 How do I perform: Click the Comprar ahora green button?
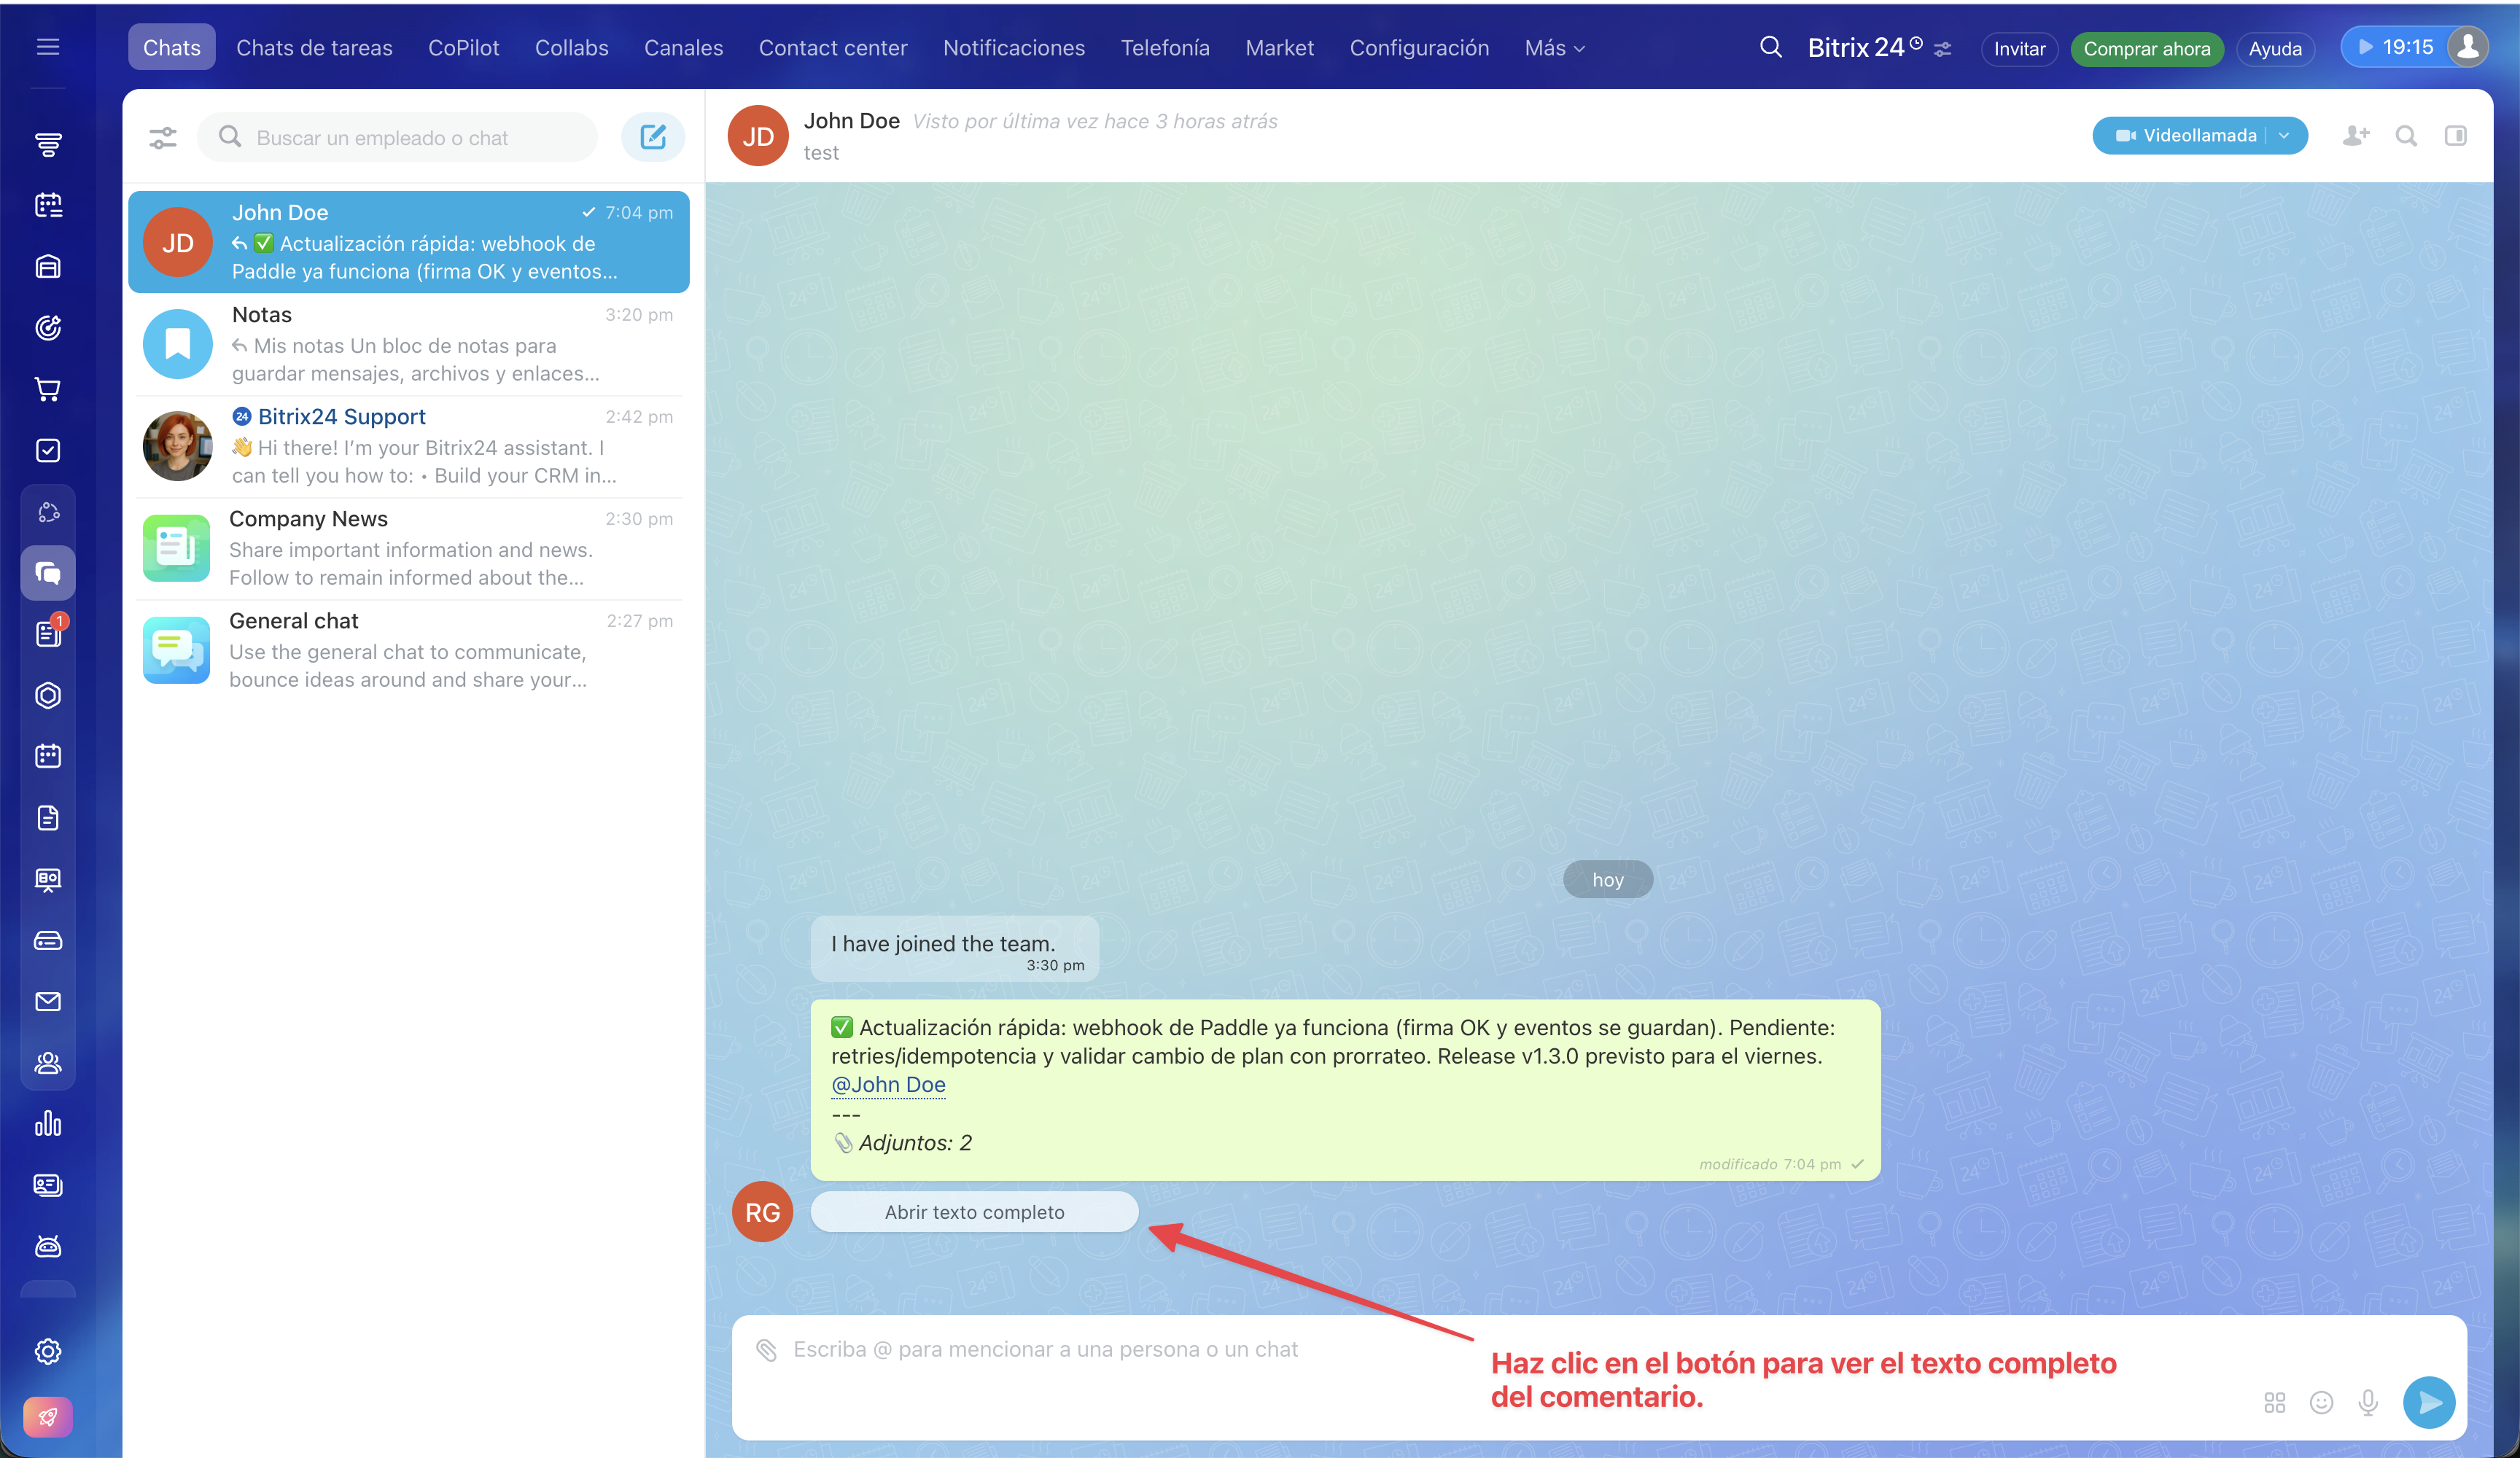(2146, 48)
